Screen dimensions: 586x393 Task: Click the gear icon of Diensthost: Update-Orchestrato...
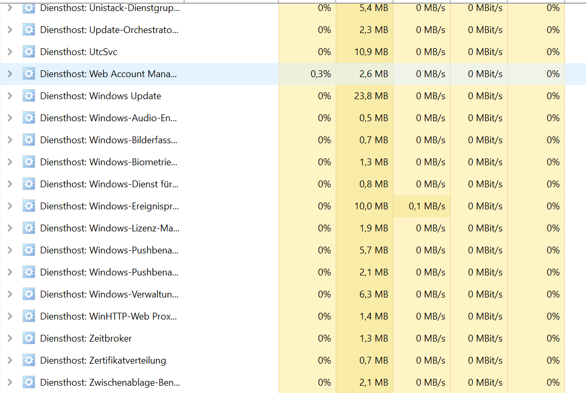(29, 29)
